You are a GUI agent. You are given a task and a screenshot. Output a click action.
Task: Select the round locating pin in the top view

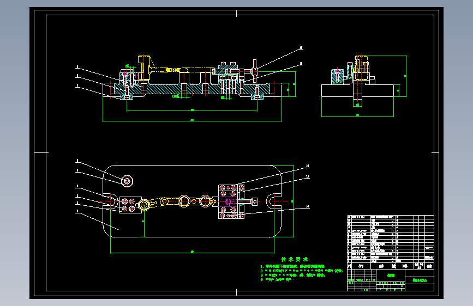[127, 181]
